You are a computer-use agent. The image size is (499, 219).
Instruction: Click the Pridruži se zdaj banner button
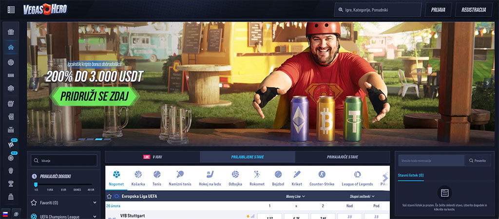[95, 96]
